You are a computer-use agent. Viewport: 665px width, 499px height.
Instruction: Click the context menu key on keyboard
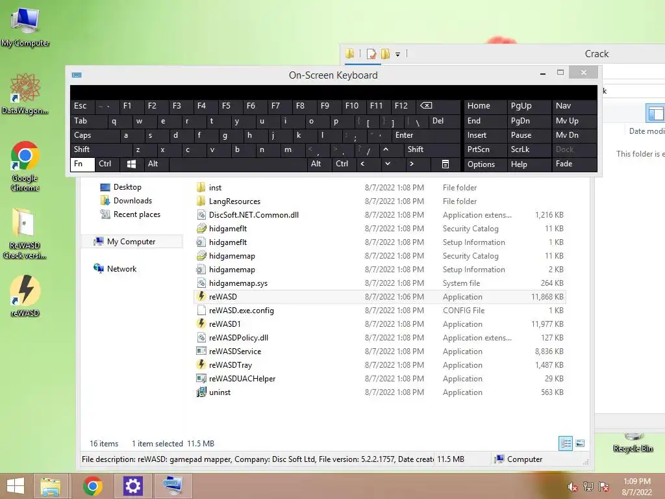click(x=445, y=164)
